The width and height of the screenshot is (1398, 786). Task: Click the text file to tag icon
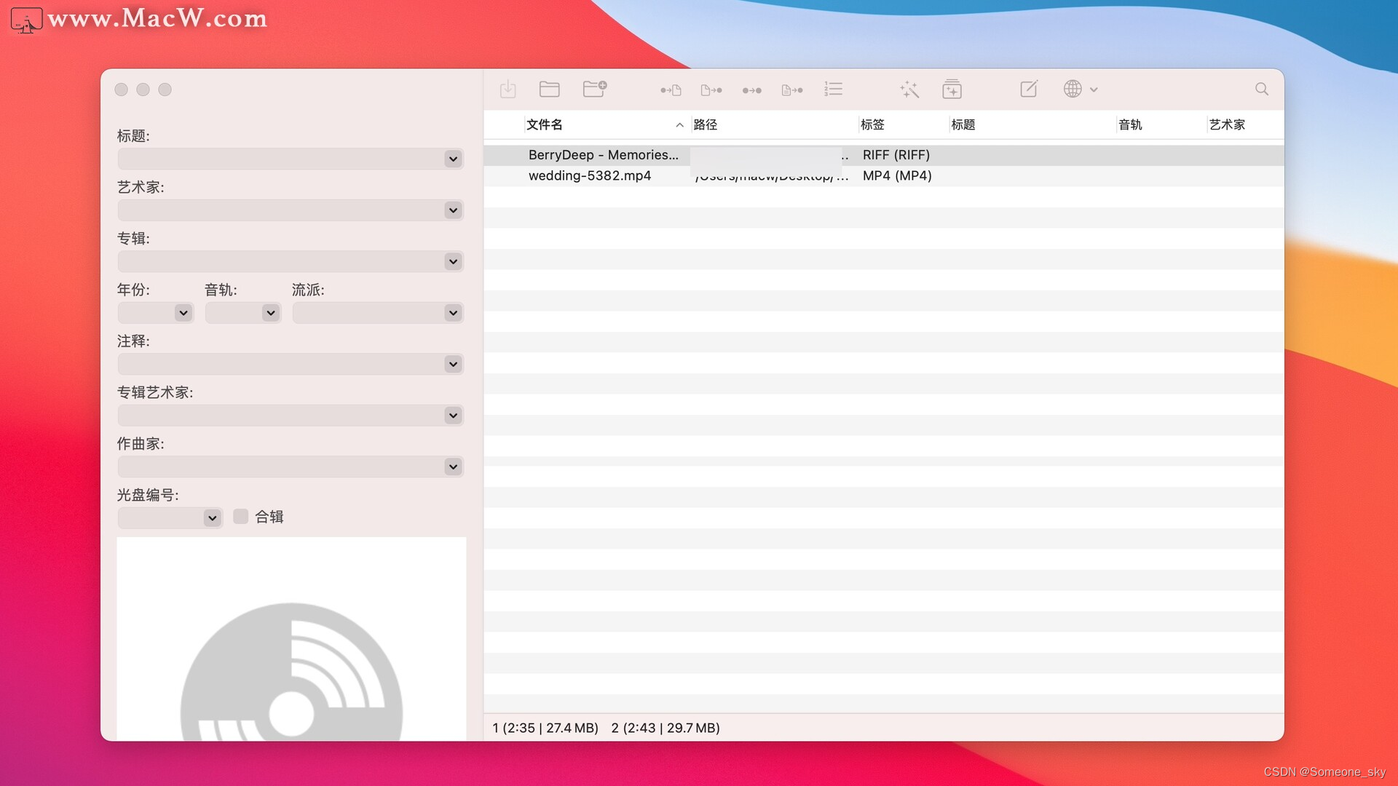(x=792, y=90)
